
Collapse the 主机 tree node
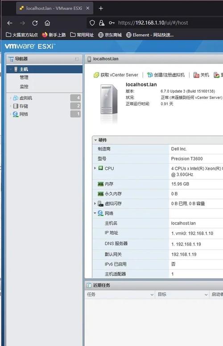[10, 69]
